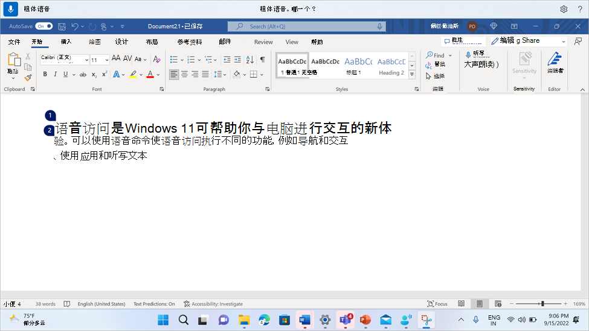Open the Borders dropdown arrow
This screenshot has height=331, width=589.
click(262, 75)
